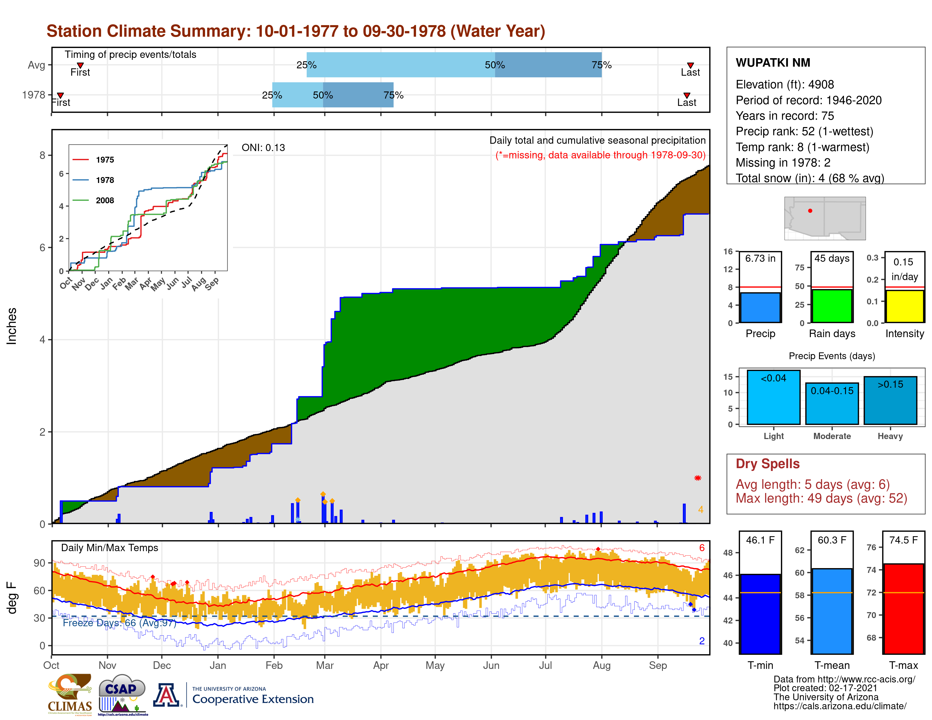Click the Total snow (in) line
932x720 pixels.
(810, 178)
